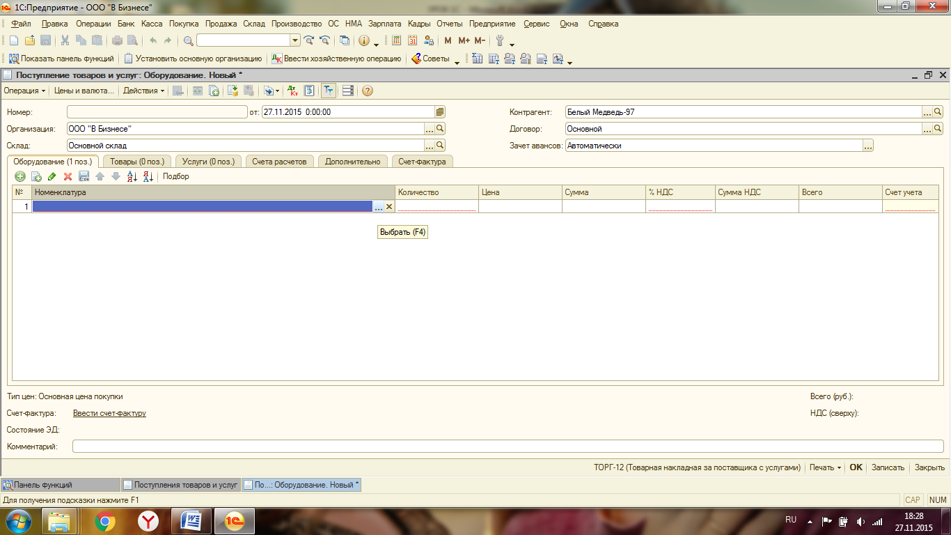Viewport: 951px width, 535px height.
Task: Click the Комментарий input field
Action: click(x=508, y=447)
